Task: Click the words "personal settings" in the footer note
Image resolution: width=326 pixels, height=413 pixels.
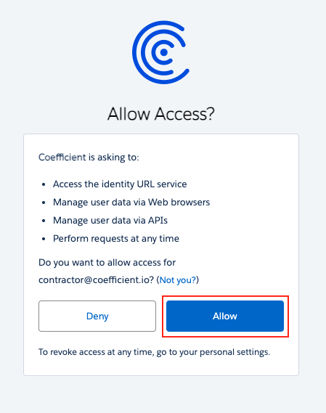Action: [x=235, y=352]
